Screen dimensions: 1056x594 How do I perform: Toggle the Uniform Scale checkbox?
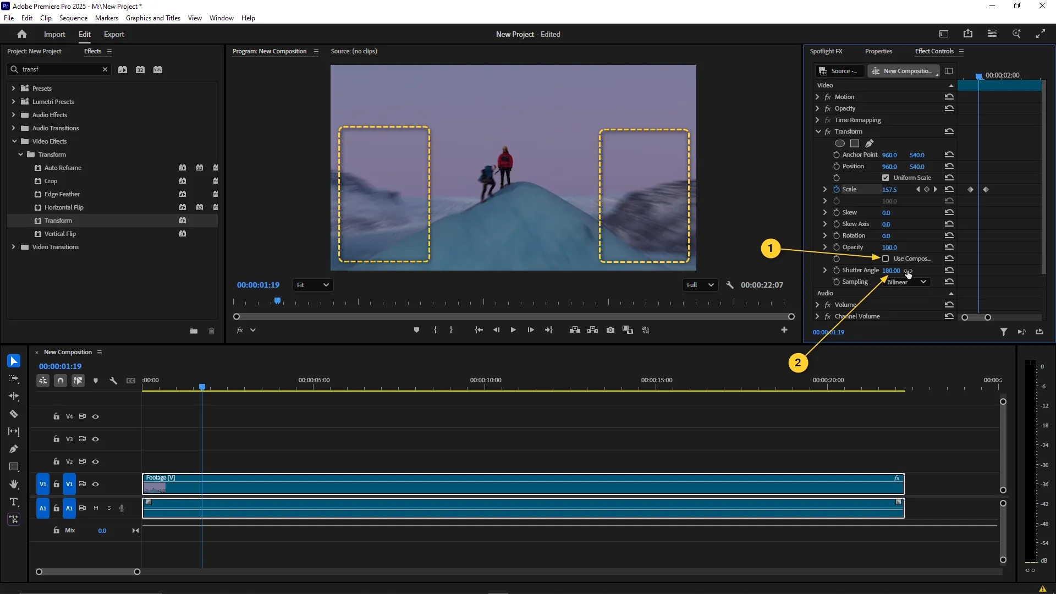(886, 178)
